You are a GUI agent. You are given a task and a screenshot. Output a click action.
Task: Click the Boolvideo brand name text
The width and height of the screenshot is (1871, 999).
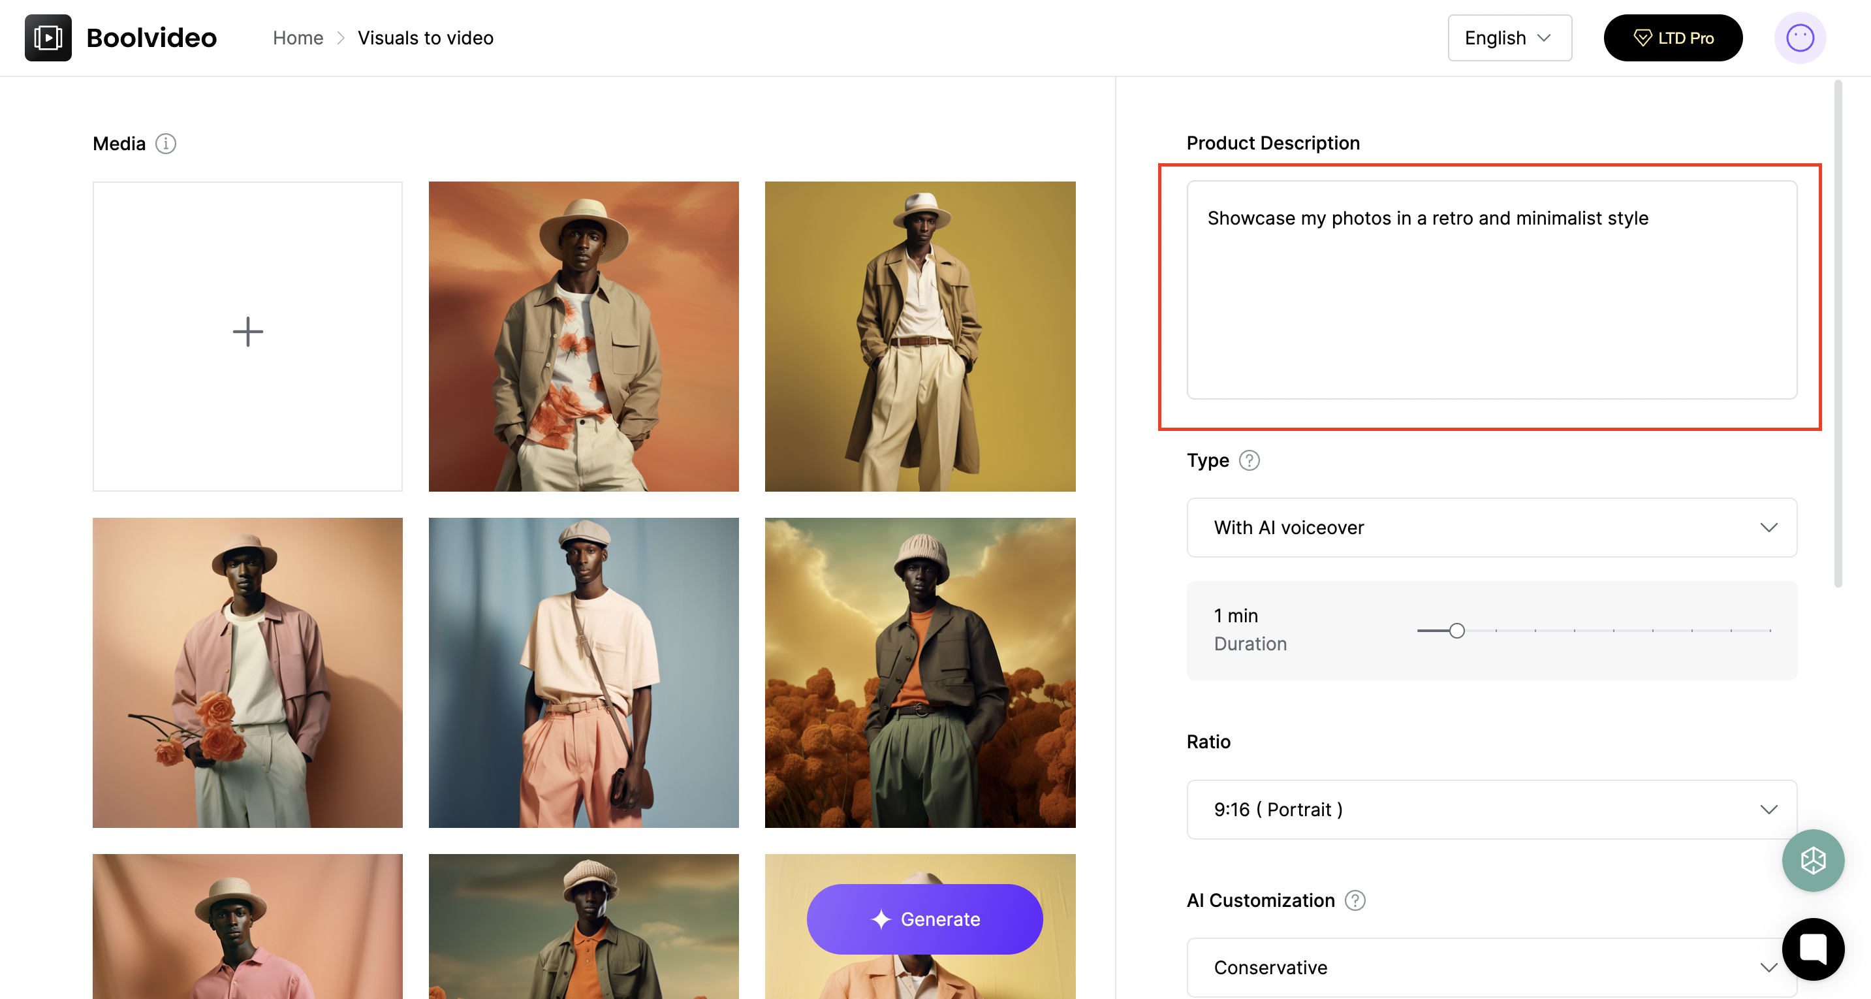(x=151, y=38)
